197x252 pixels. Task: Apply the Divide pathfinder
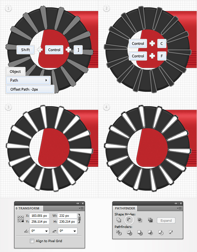click(x=119, y=232)
